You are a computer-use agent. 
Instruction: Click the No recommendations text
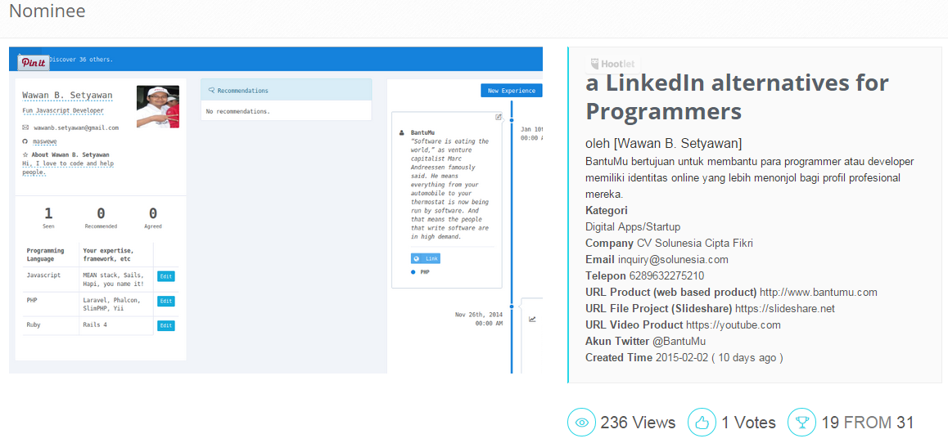click(x=238, y=111)
